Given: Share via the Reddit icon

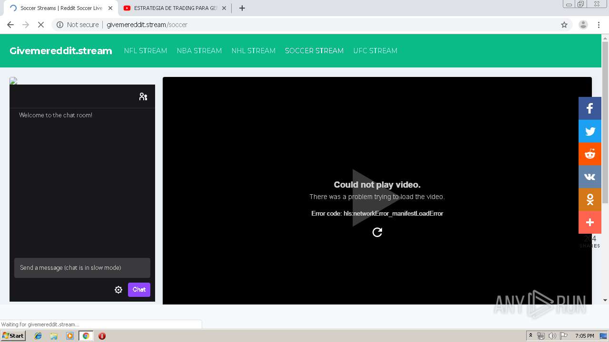Looking at the screenshot, I should pos(590,154).
